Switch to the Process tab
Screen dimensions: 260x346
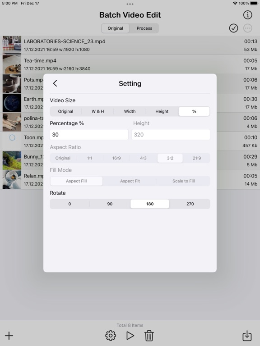pos(144,28)
